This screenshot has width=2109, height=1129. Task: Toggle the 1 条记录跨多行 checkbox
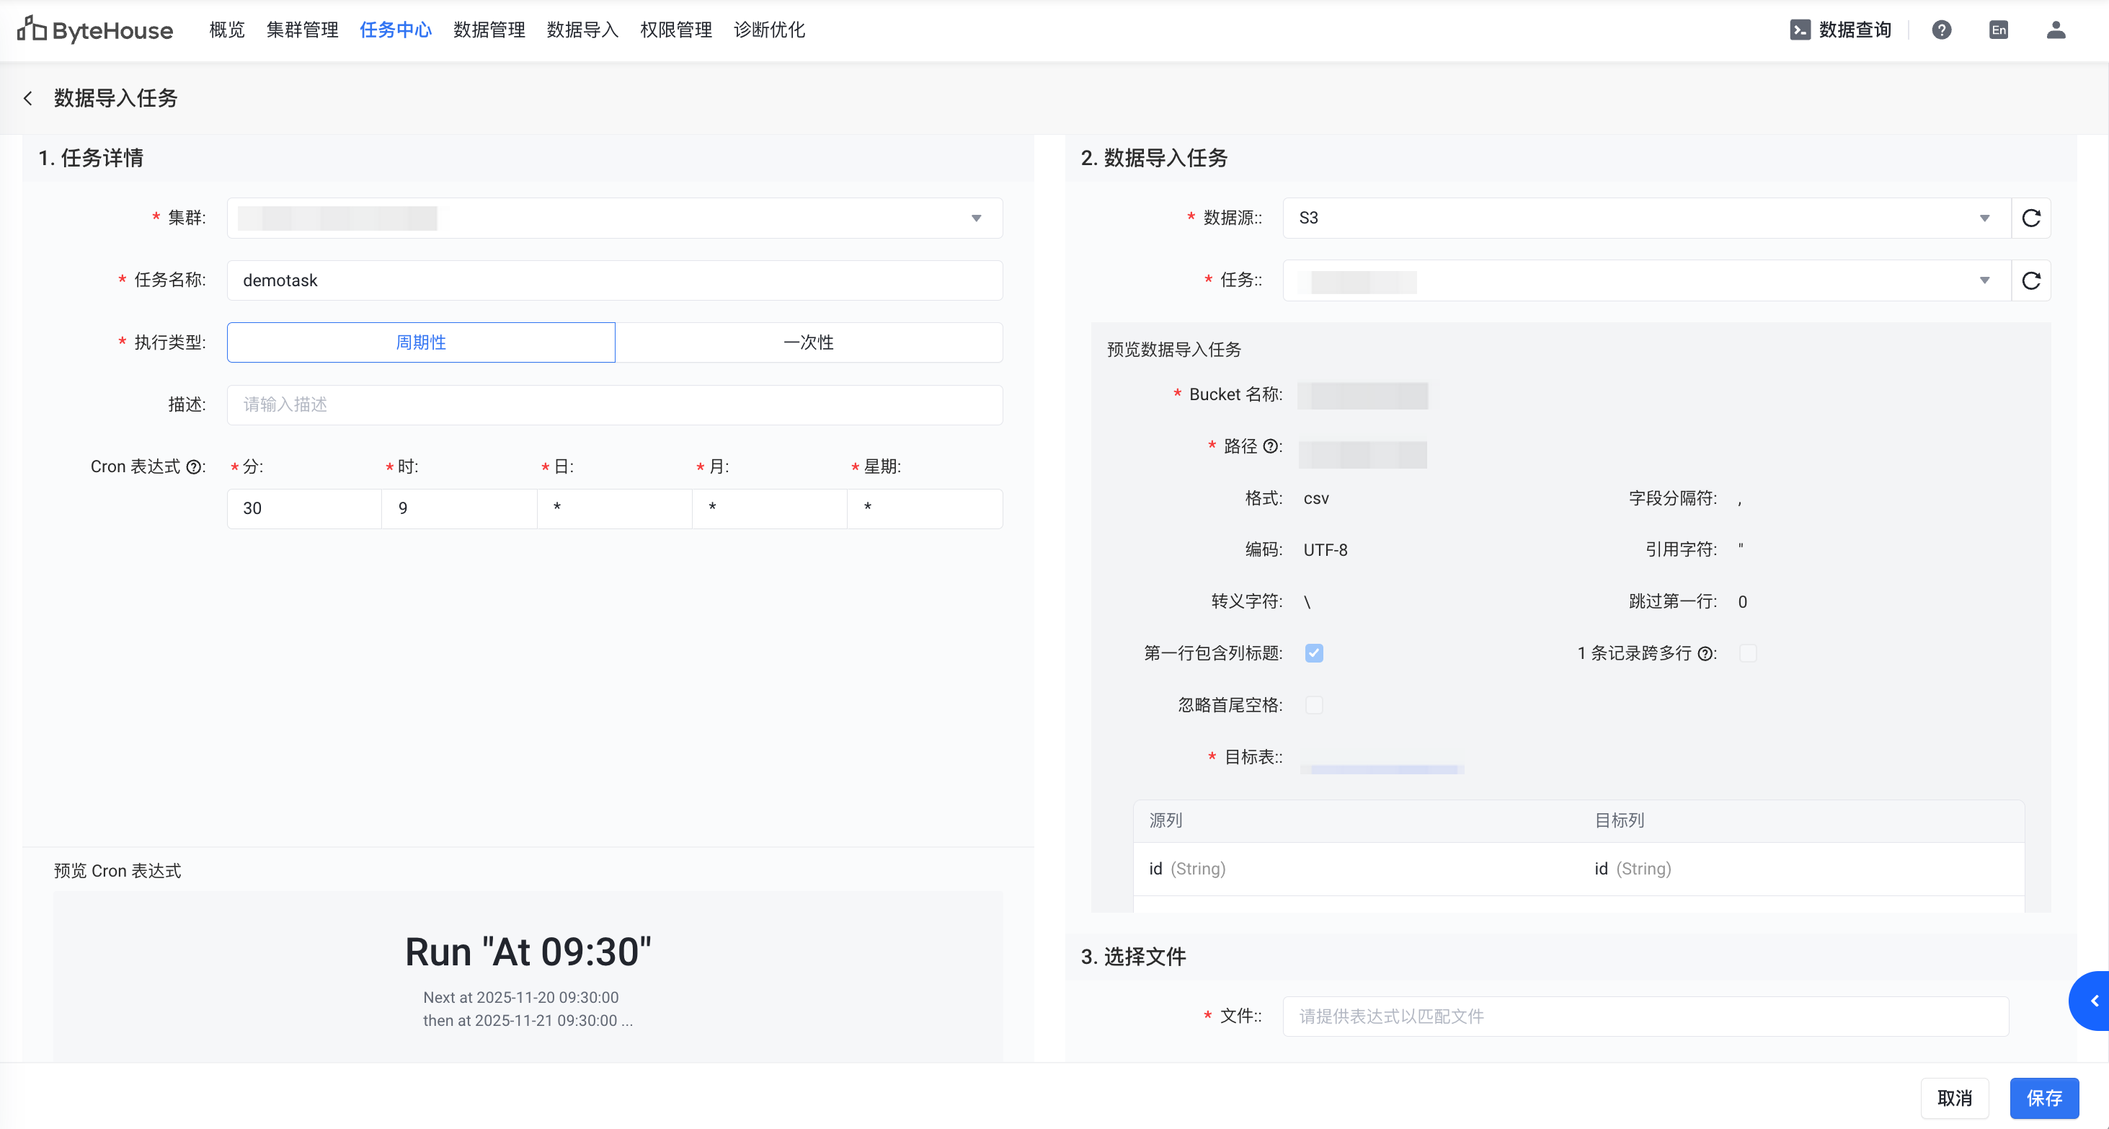[x=1748, y=652]
